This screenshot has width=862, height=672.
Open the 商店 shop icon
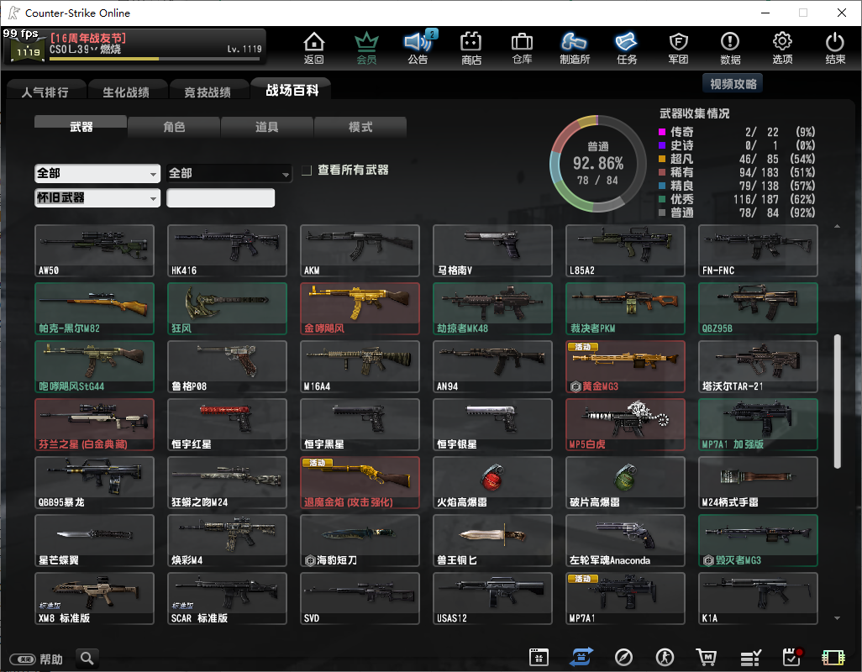(471, 48)
